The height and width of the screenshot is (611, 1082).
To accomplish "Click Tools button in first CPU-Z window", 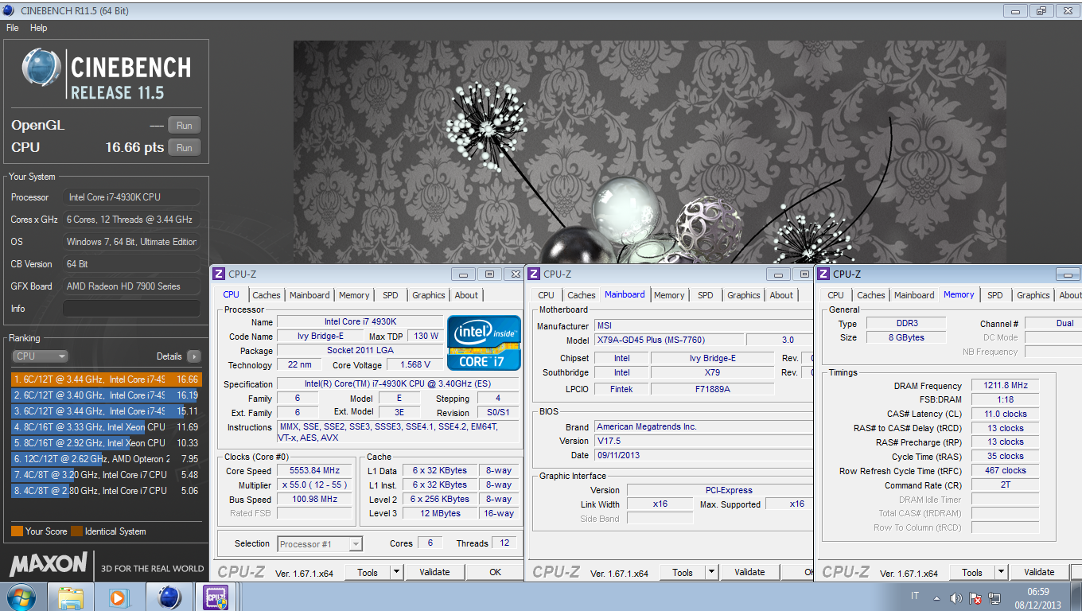I will [368, 572].
